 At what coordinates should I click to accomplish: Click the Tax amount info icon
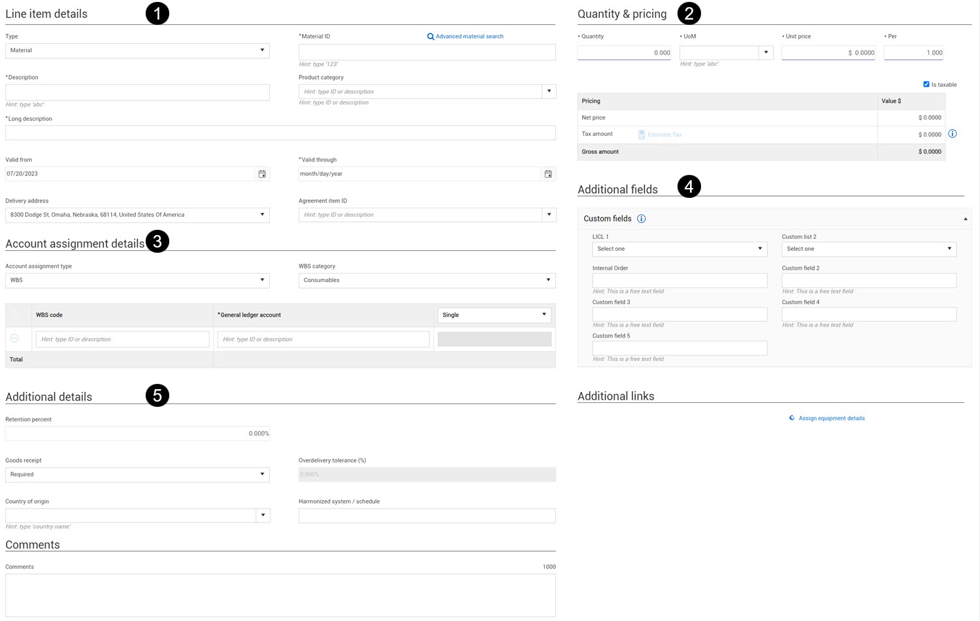(x=953, y=134)
